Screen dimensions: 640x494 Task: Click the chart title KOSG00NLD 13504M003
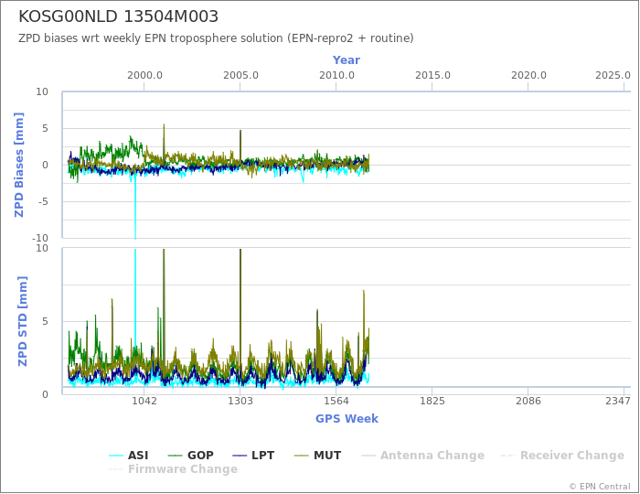click(118, 16)
